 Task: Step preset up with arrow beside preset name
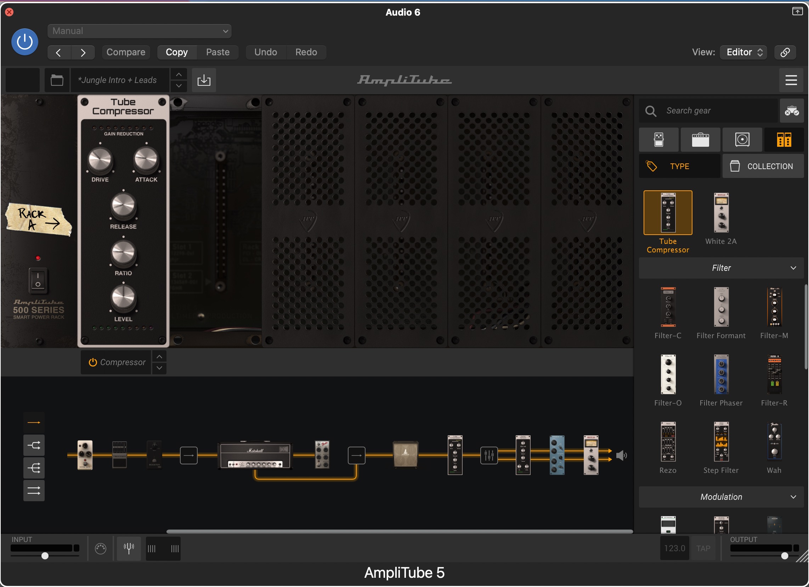click(x=179, y=74)
